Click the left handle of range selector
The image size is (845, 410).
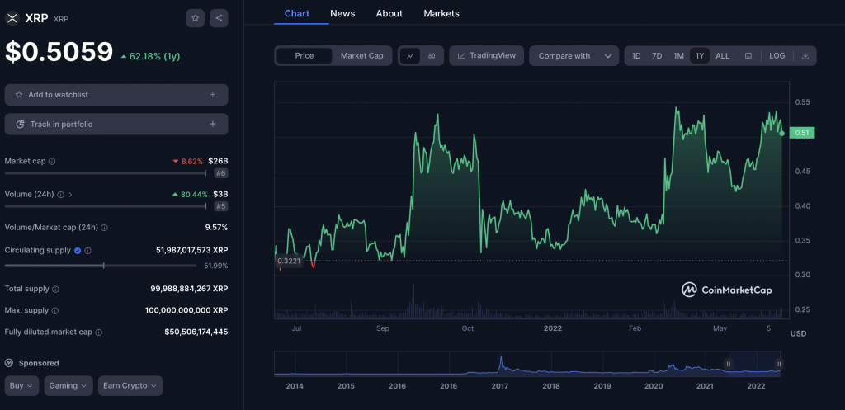click(x=728, y=364)
